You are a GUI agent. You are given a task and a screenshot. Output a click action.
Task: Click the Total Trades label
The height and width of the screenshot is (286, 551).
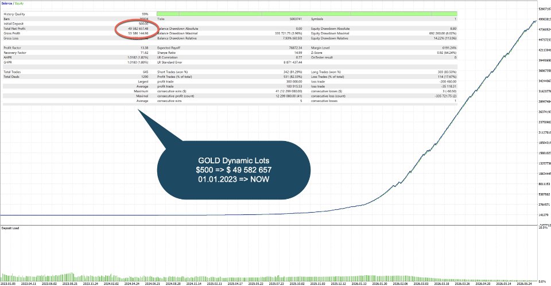(x=12, y=72)
